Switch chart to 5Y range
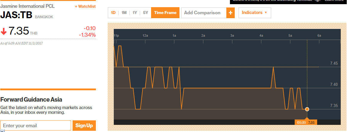 pyautogui.click(x=145, y=13)
